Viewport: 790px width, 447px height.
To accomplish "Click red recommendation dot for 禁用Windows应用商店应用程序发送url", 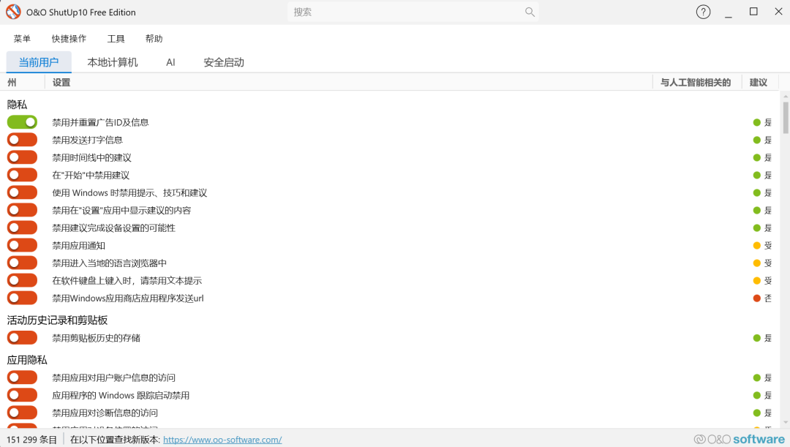I will click(756, 298).
